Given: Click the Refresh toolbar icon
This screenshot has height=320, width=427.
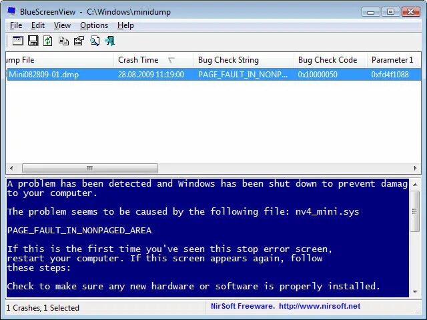Looking at the screenshot, I should click(48, 41).
